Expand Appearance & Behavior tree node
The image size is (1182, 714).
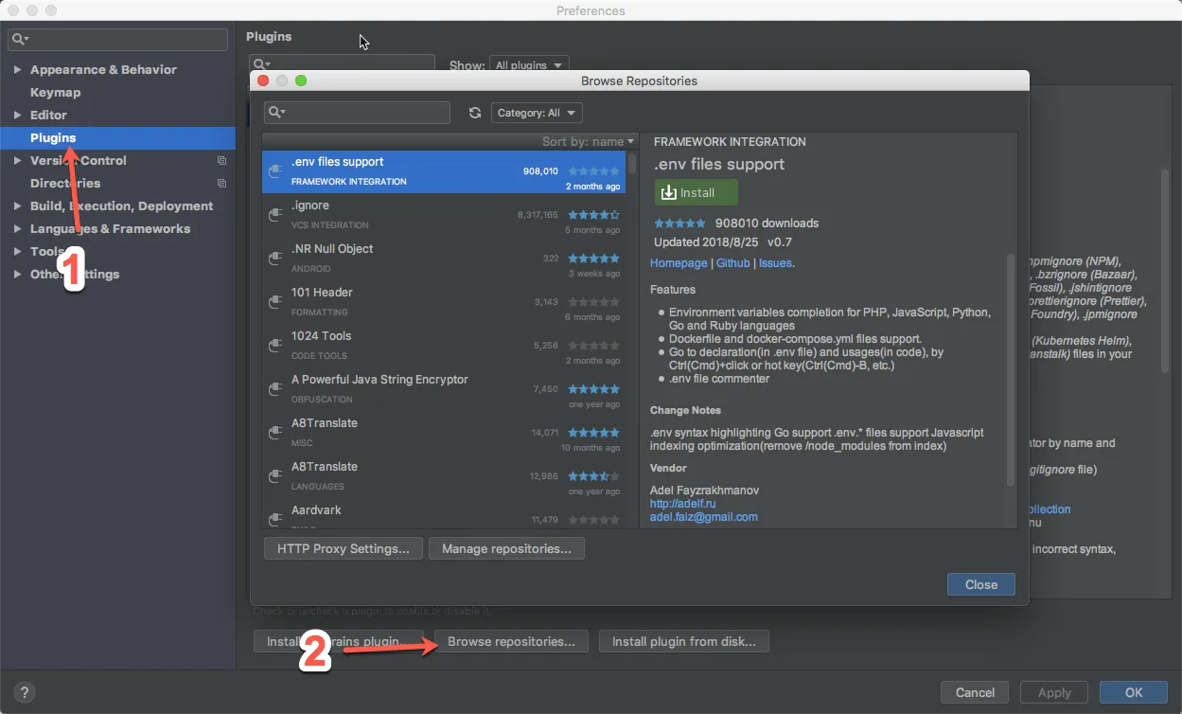point(17,70)
